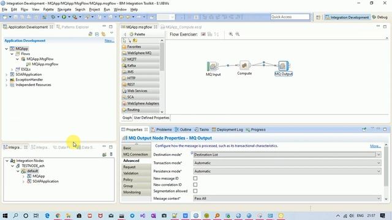Enable the New correlation ID checkbox
The width and height of the screenshot is (392, 220).
click(195, 185)
